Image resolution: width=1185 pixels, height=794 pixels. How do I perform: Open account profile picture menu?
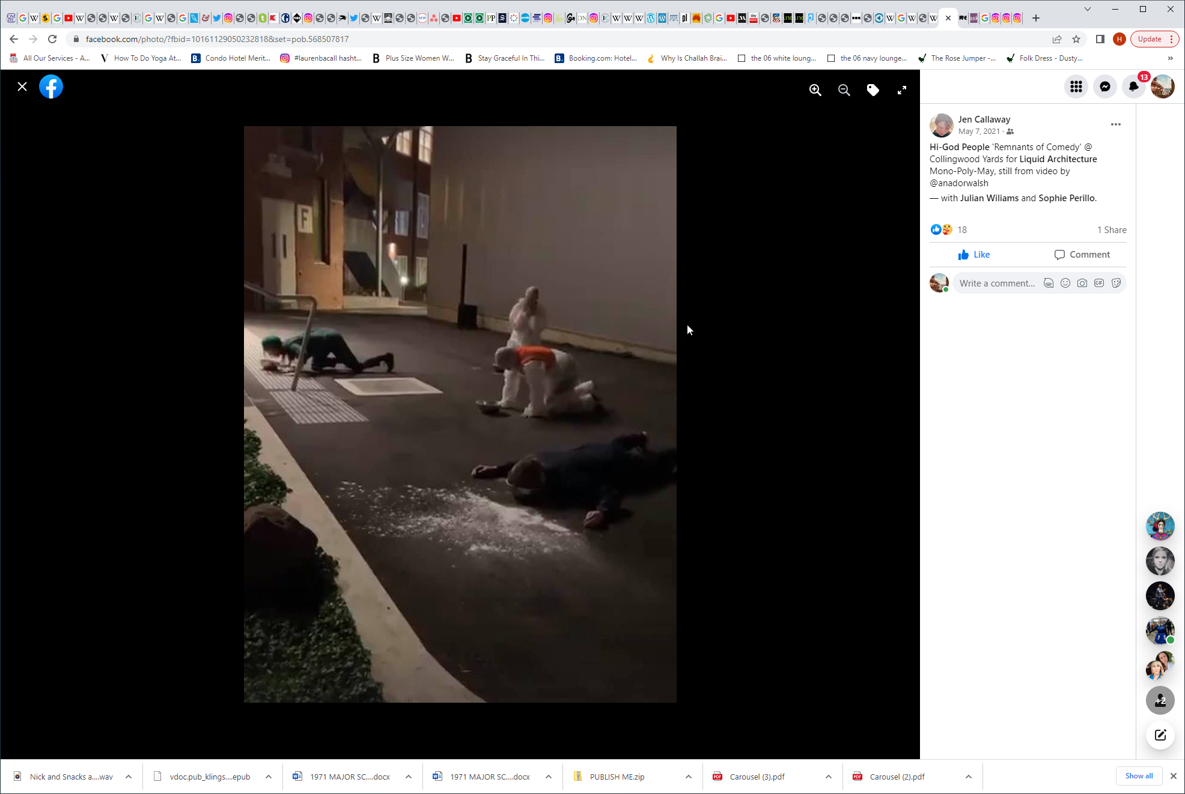coord(1163,86)
